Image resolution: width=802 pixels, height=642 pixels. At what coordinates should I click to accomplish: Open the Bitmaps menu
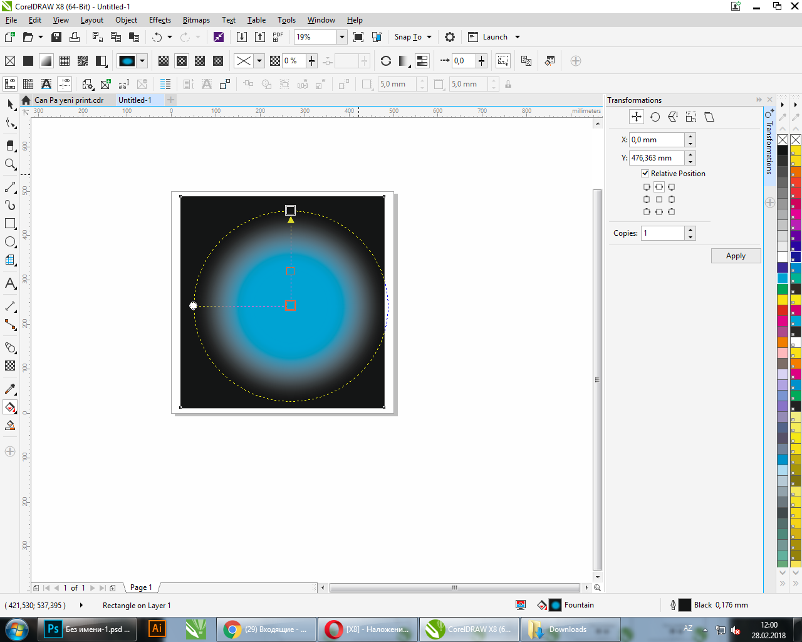(196, 19)
